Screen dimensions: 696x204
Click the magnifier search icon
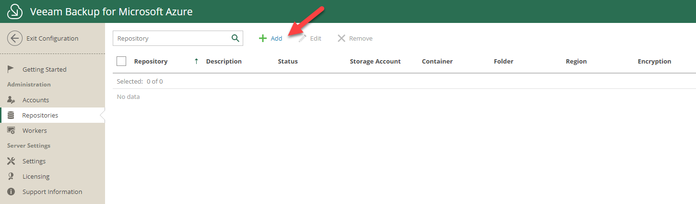click(x=235, y=38)
